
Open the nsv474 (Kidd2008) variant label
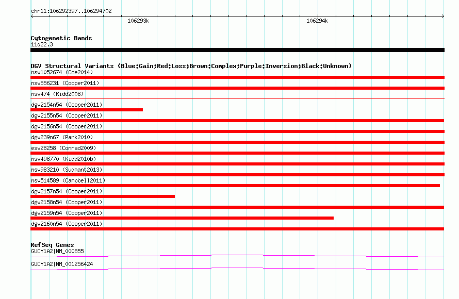point(57,94)
